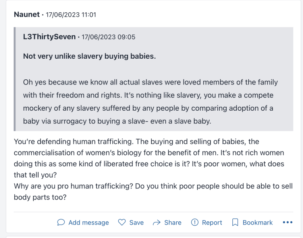Click the Report exclamation circle icon

(x=195, y=223)
